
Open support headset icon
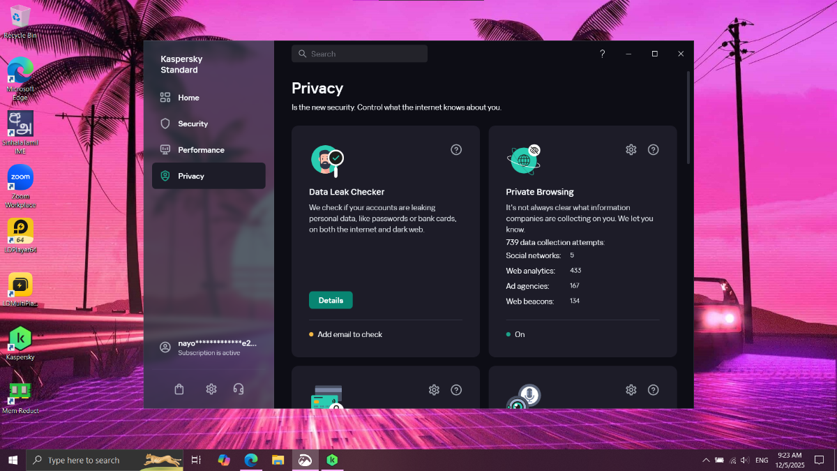point(239,389)
